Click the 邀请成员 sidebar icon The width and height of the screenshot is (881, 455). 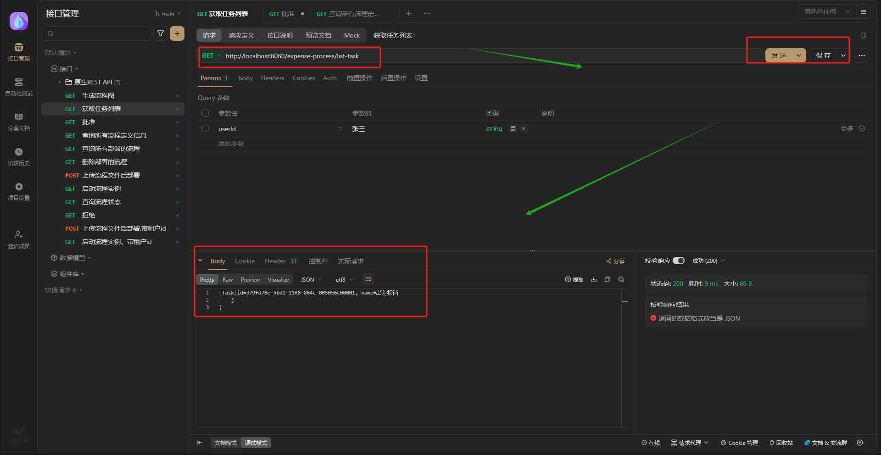18,239
